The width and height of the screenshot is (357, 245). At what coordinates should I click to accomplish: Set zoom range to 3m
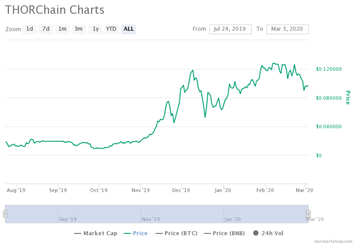79,29
